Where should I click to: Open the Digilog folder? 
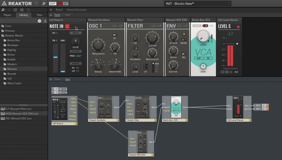coord(24,50)
